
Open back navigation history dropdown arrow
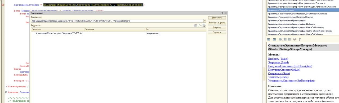[x=271, y=39]
